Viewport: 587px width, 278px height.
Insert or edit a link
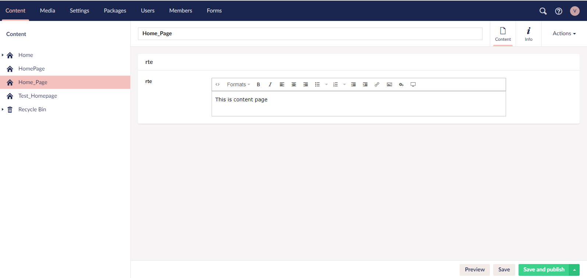[x=377, y=84]
